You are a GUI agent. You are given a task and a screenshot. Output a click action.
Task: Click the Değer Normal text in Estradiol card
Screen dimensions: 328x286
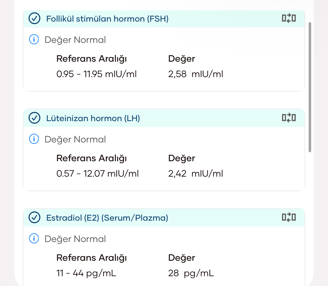(75, 239)
